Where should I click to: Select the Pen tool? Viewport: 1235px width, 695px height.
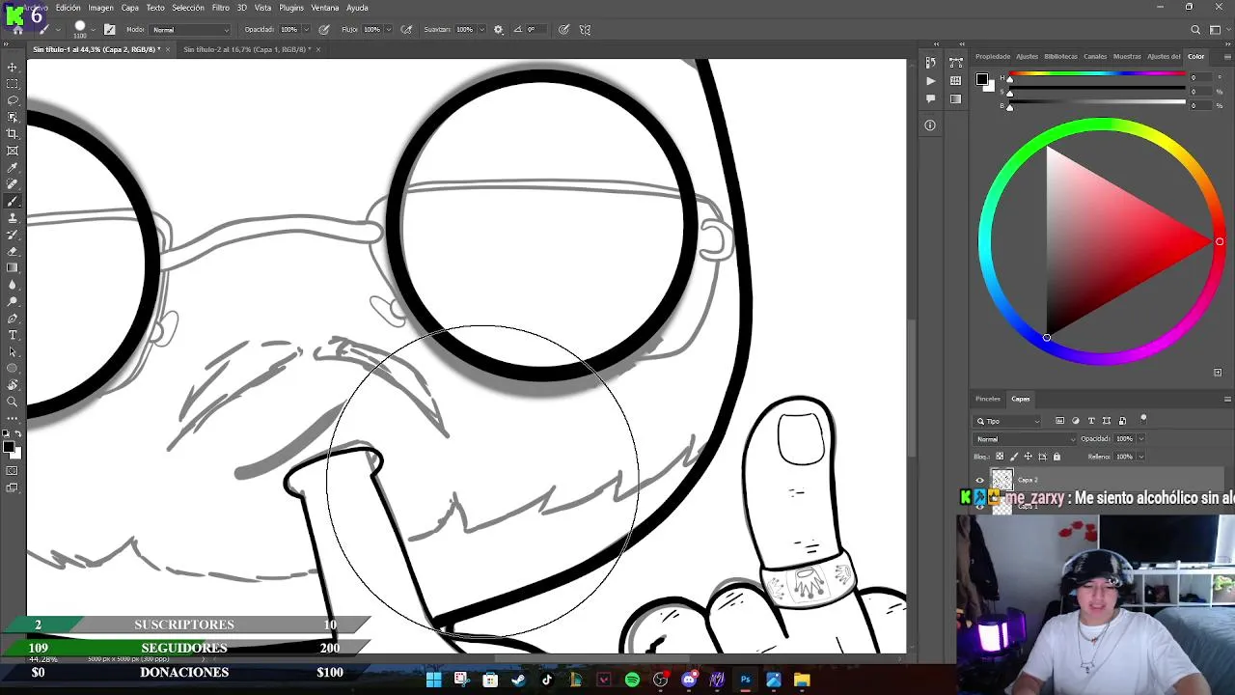point(13,318)
